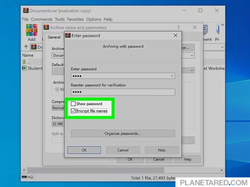
Task: Close the Enter password dialog with X
Action: pos(176,36)
